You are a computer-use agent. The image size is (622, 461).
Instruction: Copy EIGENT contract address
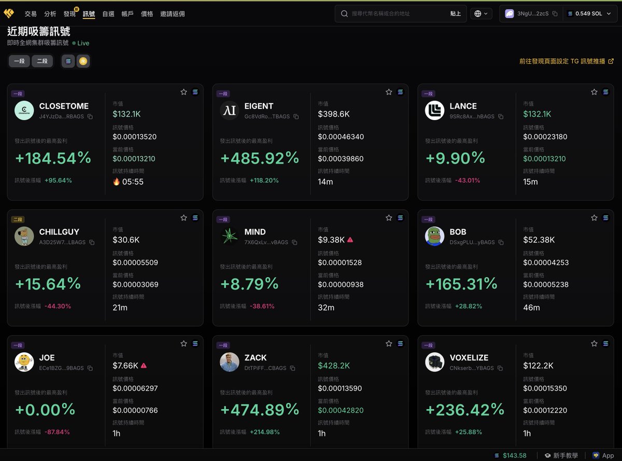(296, 117)
